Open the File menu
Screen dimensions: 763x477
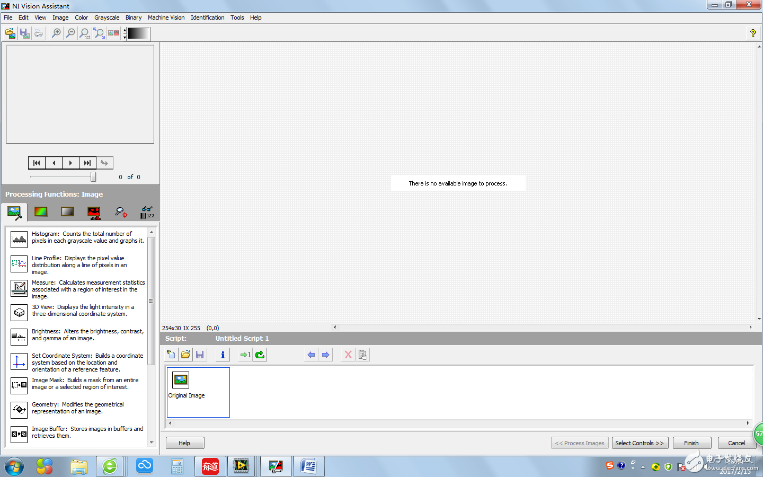8,17
